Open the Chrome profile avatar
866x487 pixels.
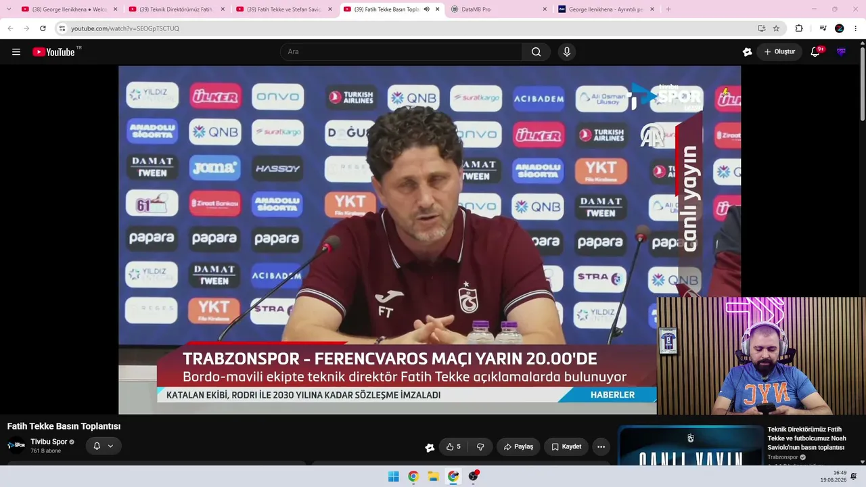tap(840, 28)
